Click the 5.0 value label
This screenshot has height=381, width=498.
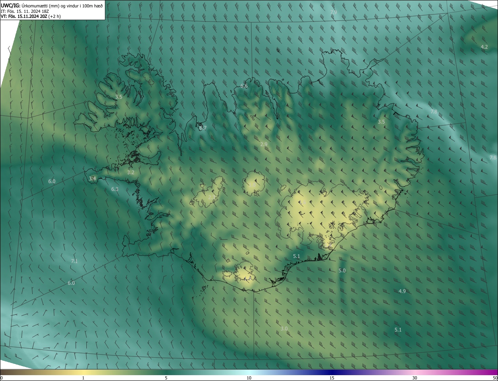pyautogui.click(x=342, y=270)
